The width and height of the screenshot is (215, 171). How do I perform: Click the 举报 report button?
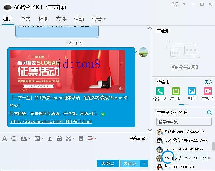tap(174, 4)
